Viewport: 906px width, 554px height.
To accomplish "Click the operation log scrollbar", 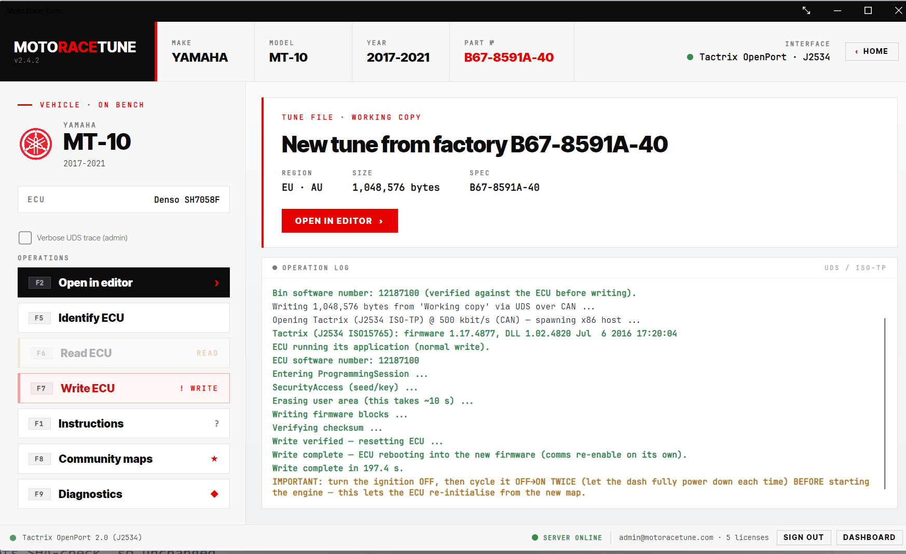I will pyautogui.click(x=885, y=403).
